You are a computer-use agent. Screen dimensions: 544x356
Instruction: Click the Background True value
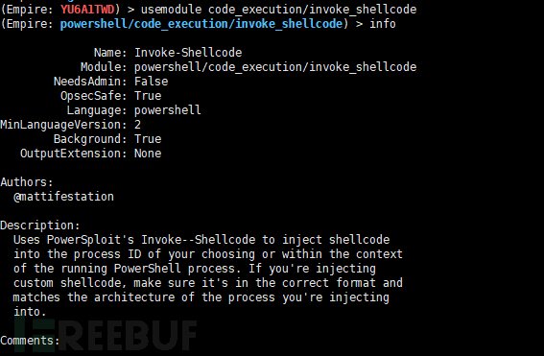click(148, 139)
